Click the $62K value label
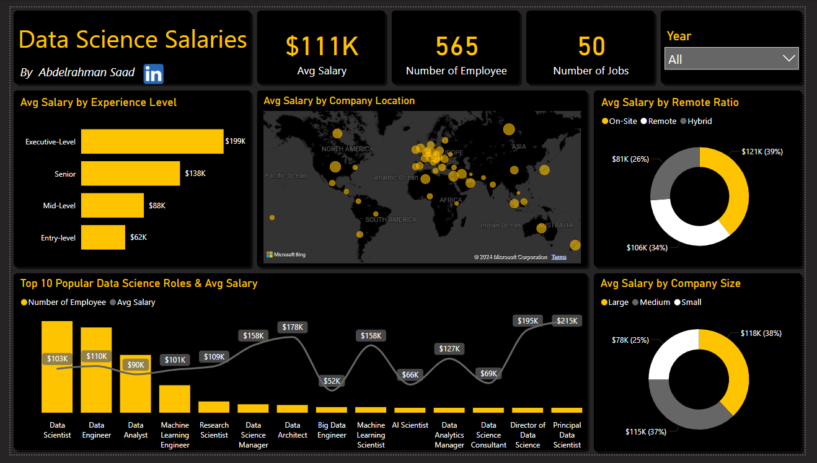The height and width of the screenshot is (463, 817). pyautogui.click(x=138, y=237)
